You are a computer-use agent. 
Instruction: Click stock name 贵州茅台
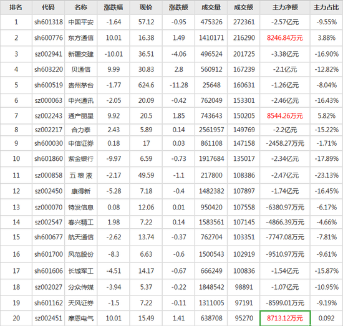[80, 85]
